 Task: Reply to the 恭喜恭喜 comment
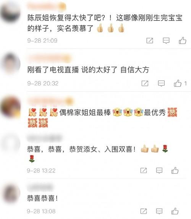coord(159,211)
